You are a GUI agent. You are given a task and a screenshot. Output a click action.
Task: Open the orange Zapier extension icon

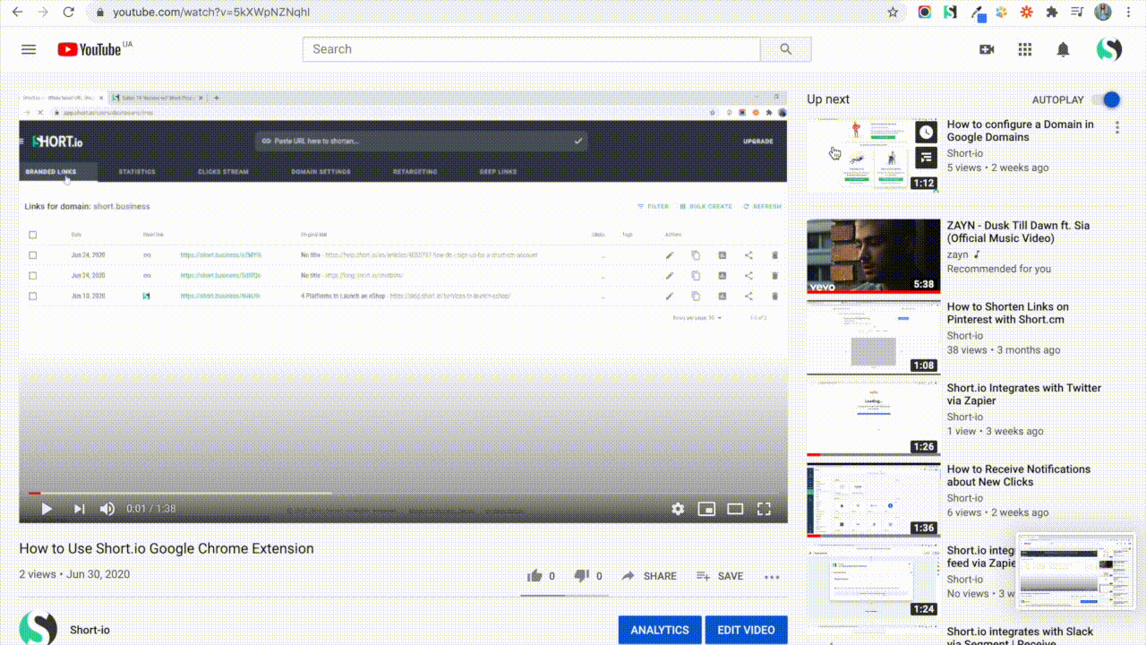1027,13
